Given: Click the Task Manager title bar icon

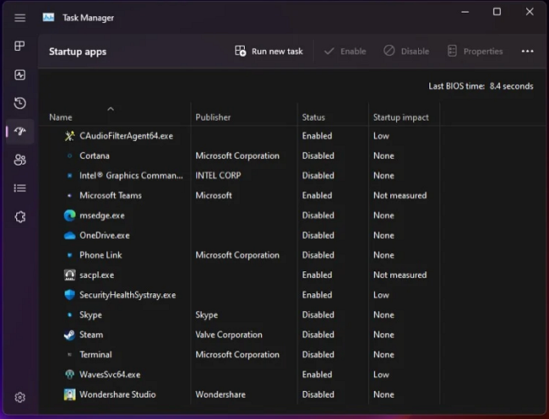Looking at the screenshot, I should (48, 17).
